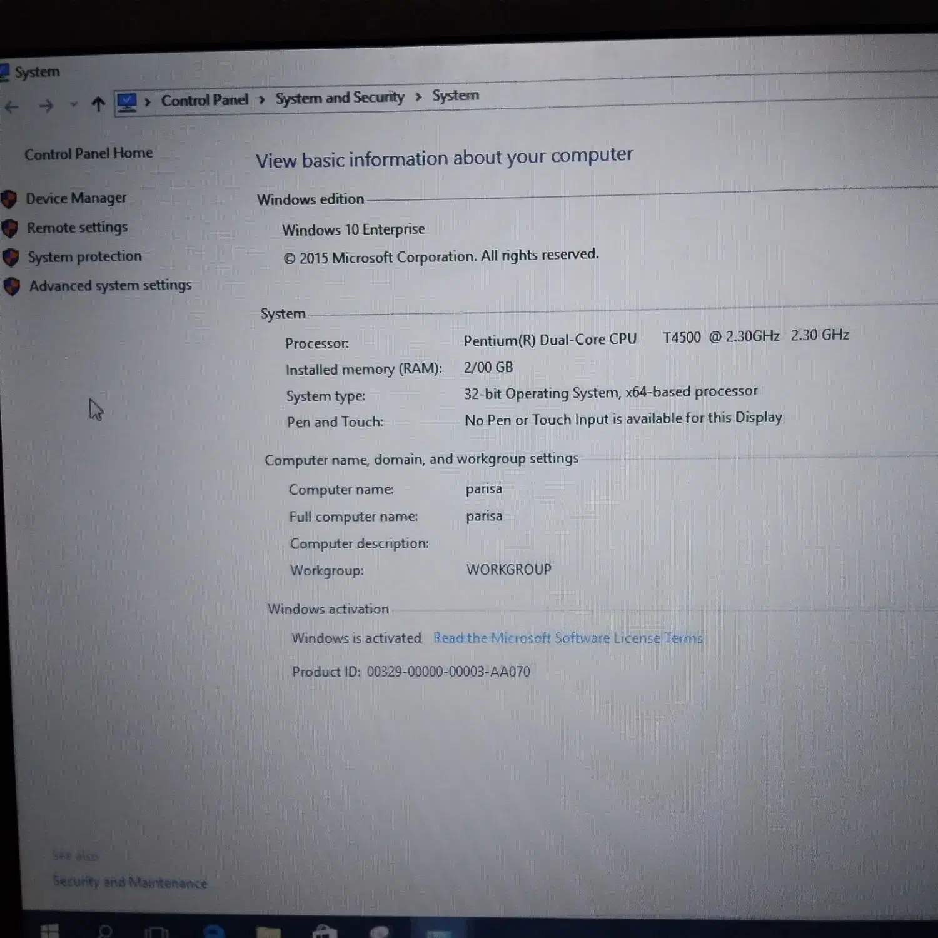This screenshot has height=938, width=938.
Task: Expand the chevron after System and Security
Action: coord(418,96)
